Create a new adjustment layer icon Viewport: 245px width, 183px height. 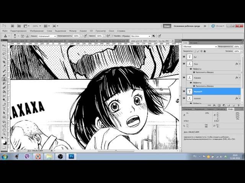pos(224,105)
